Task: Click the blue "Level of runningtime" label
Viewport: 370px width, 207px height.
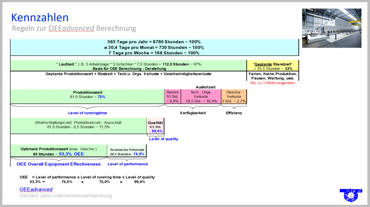Action: pos(87,113)
